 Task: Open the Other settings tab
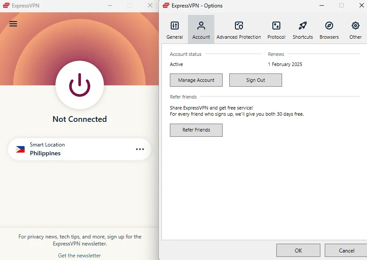pyautogui.click(x=355, y=29)
